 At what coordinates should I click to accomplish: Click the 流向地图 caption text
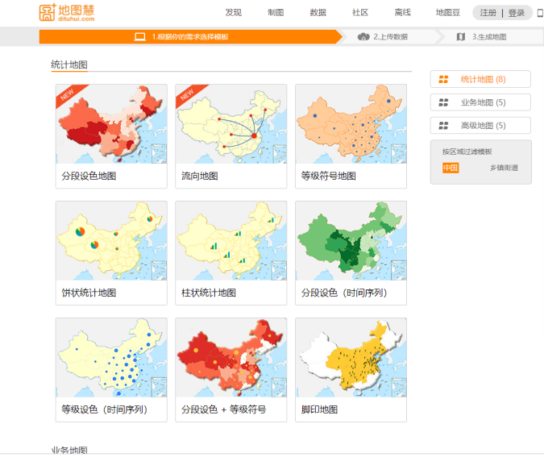click(x=200, y=176)
